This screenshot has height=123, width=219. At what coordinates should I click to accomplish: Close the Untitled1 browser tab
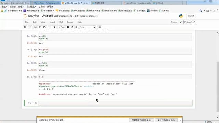click(90, 3)
